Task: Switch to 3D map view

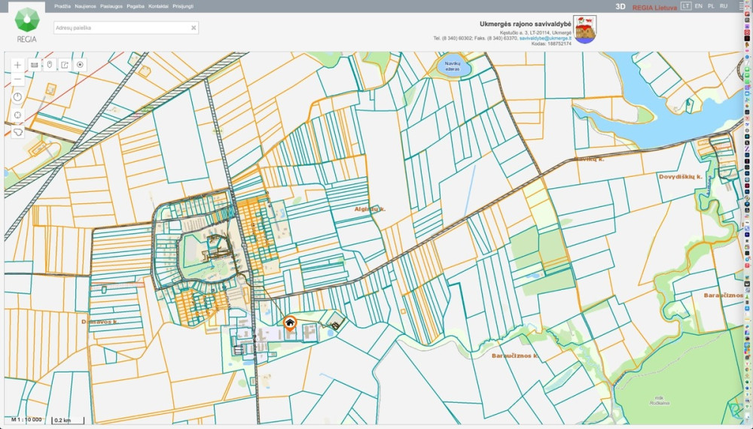Action: pos(620,7)
